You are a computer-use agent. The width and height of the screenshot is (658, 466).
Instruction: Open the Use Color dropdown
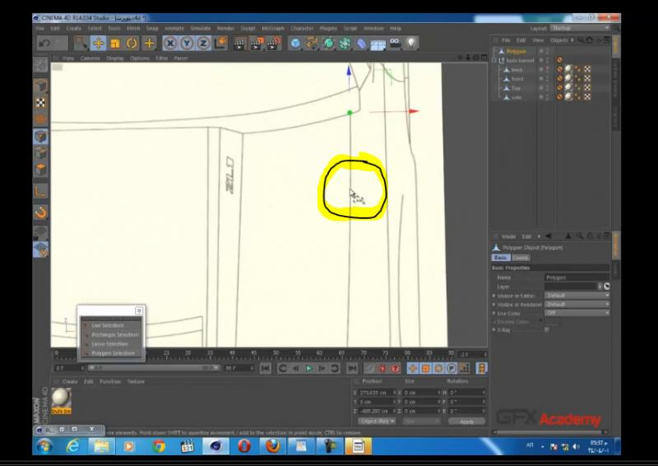click(x=576, y=313)
